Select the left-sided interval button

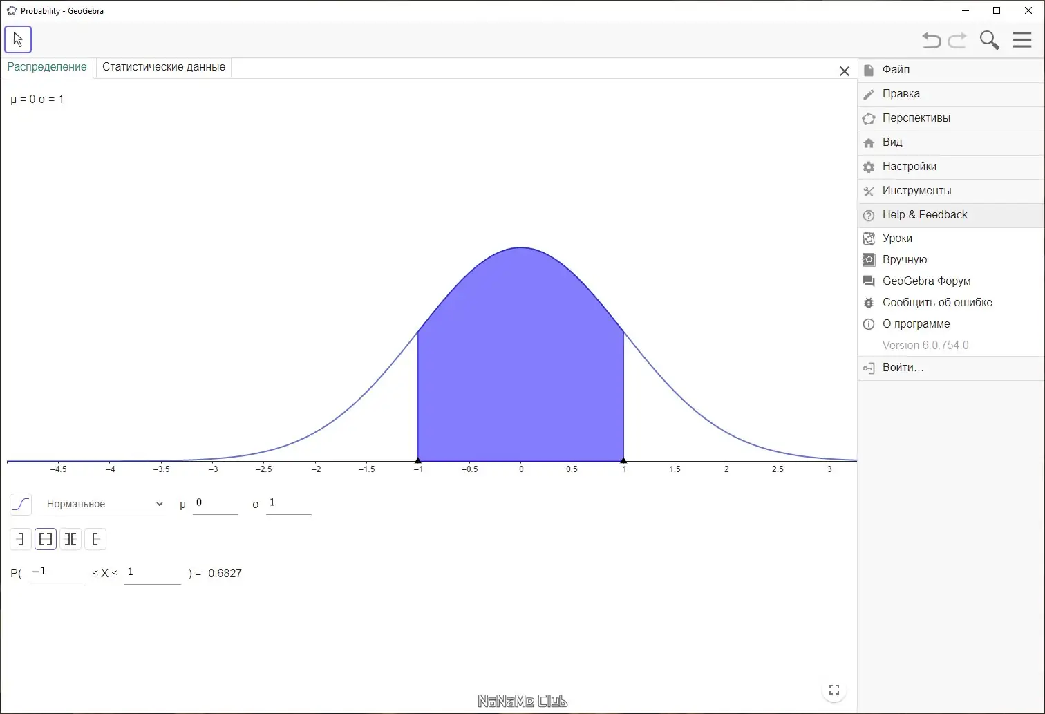pyautogui.click(x=21, y=539)
